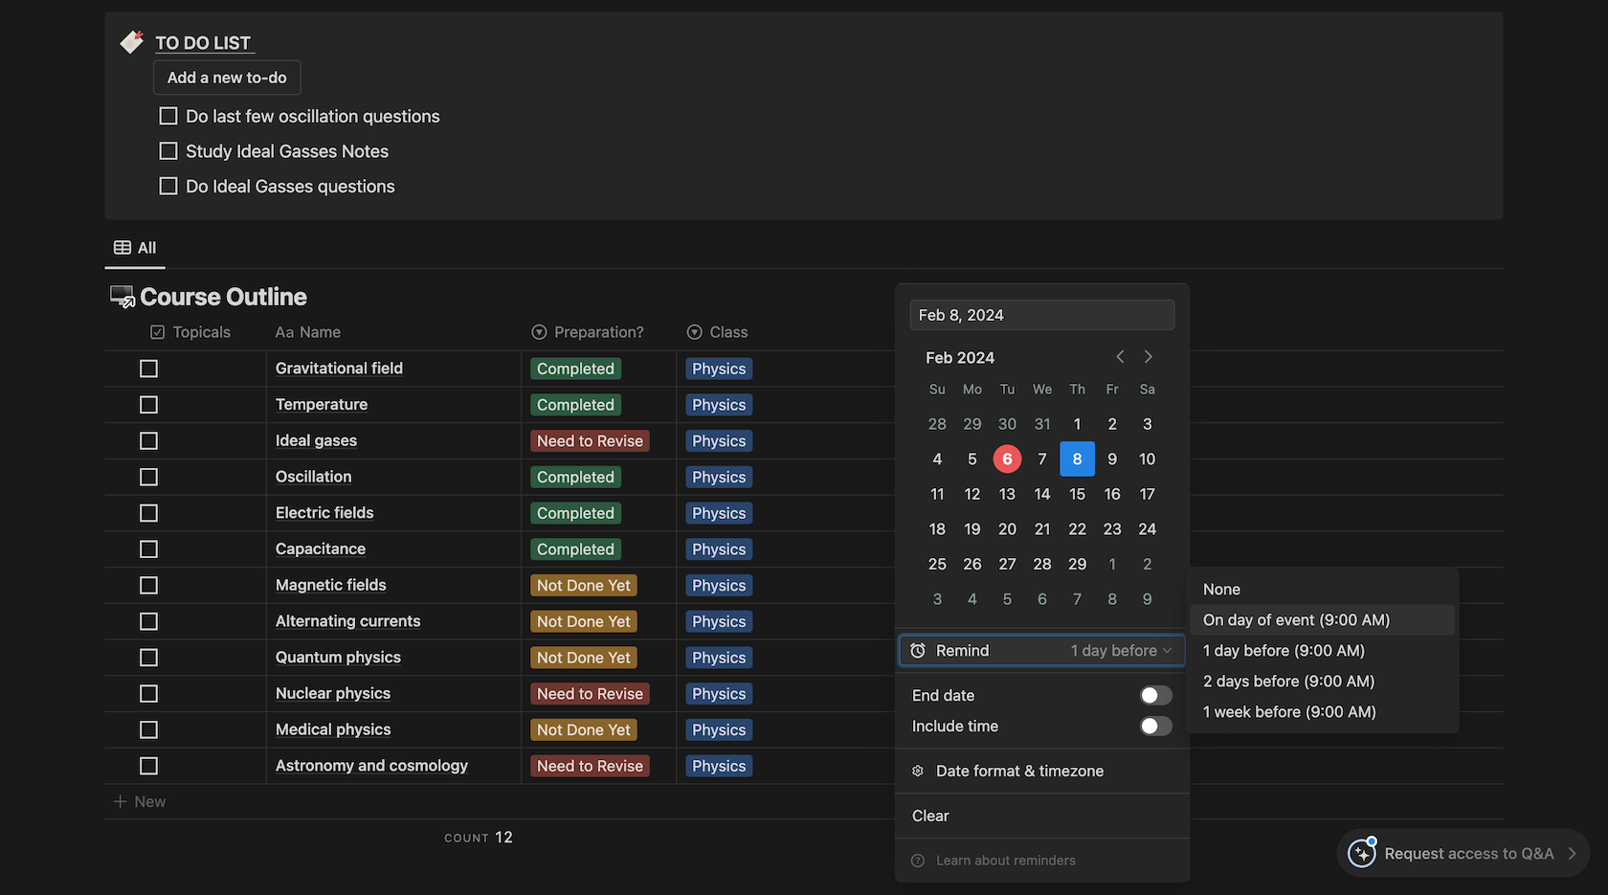
Task: Select '1 day before (9:00 AM)' reminder
Action: [1322, 651]
